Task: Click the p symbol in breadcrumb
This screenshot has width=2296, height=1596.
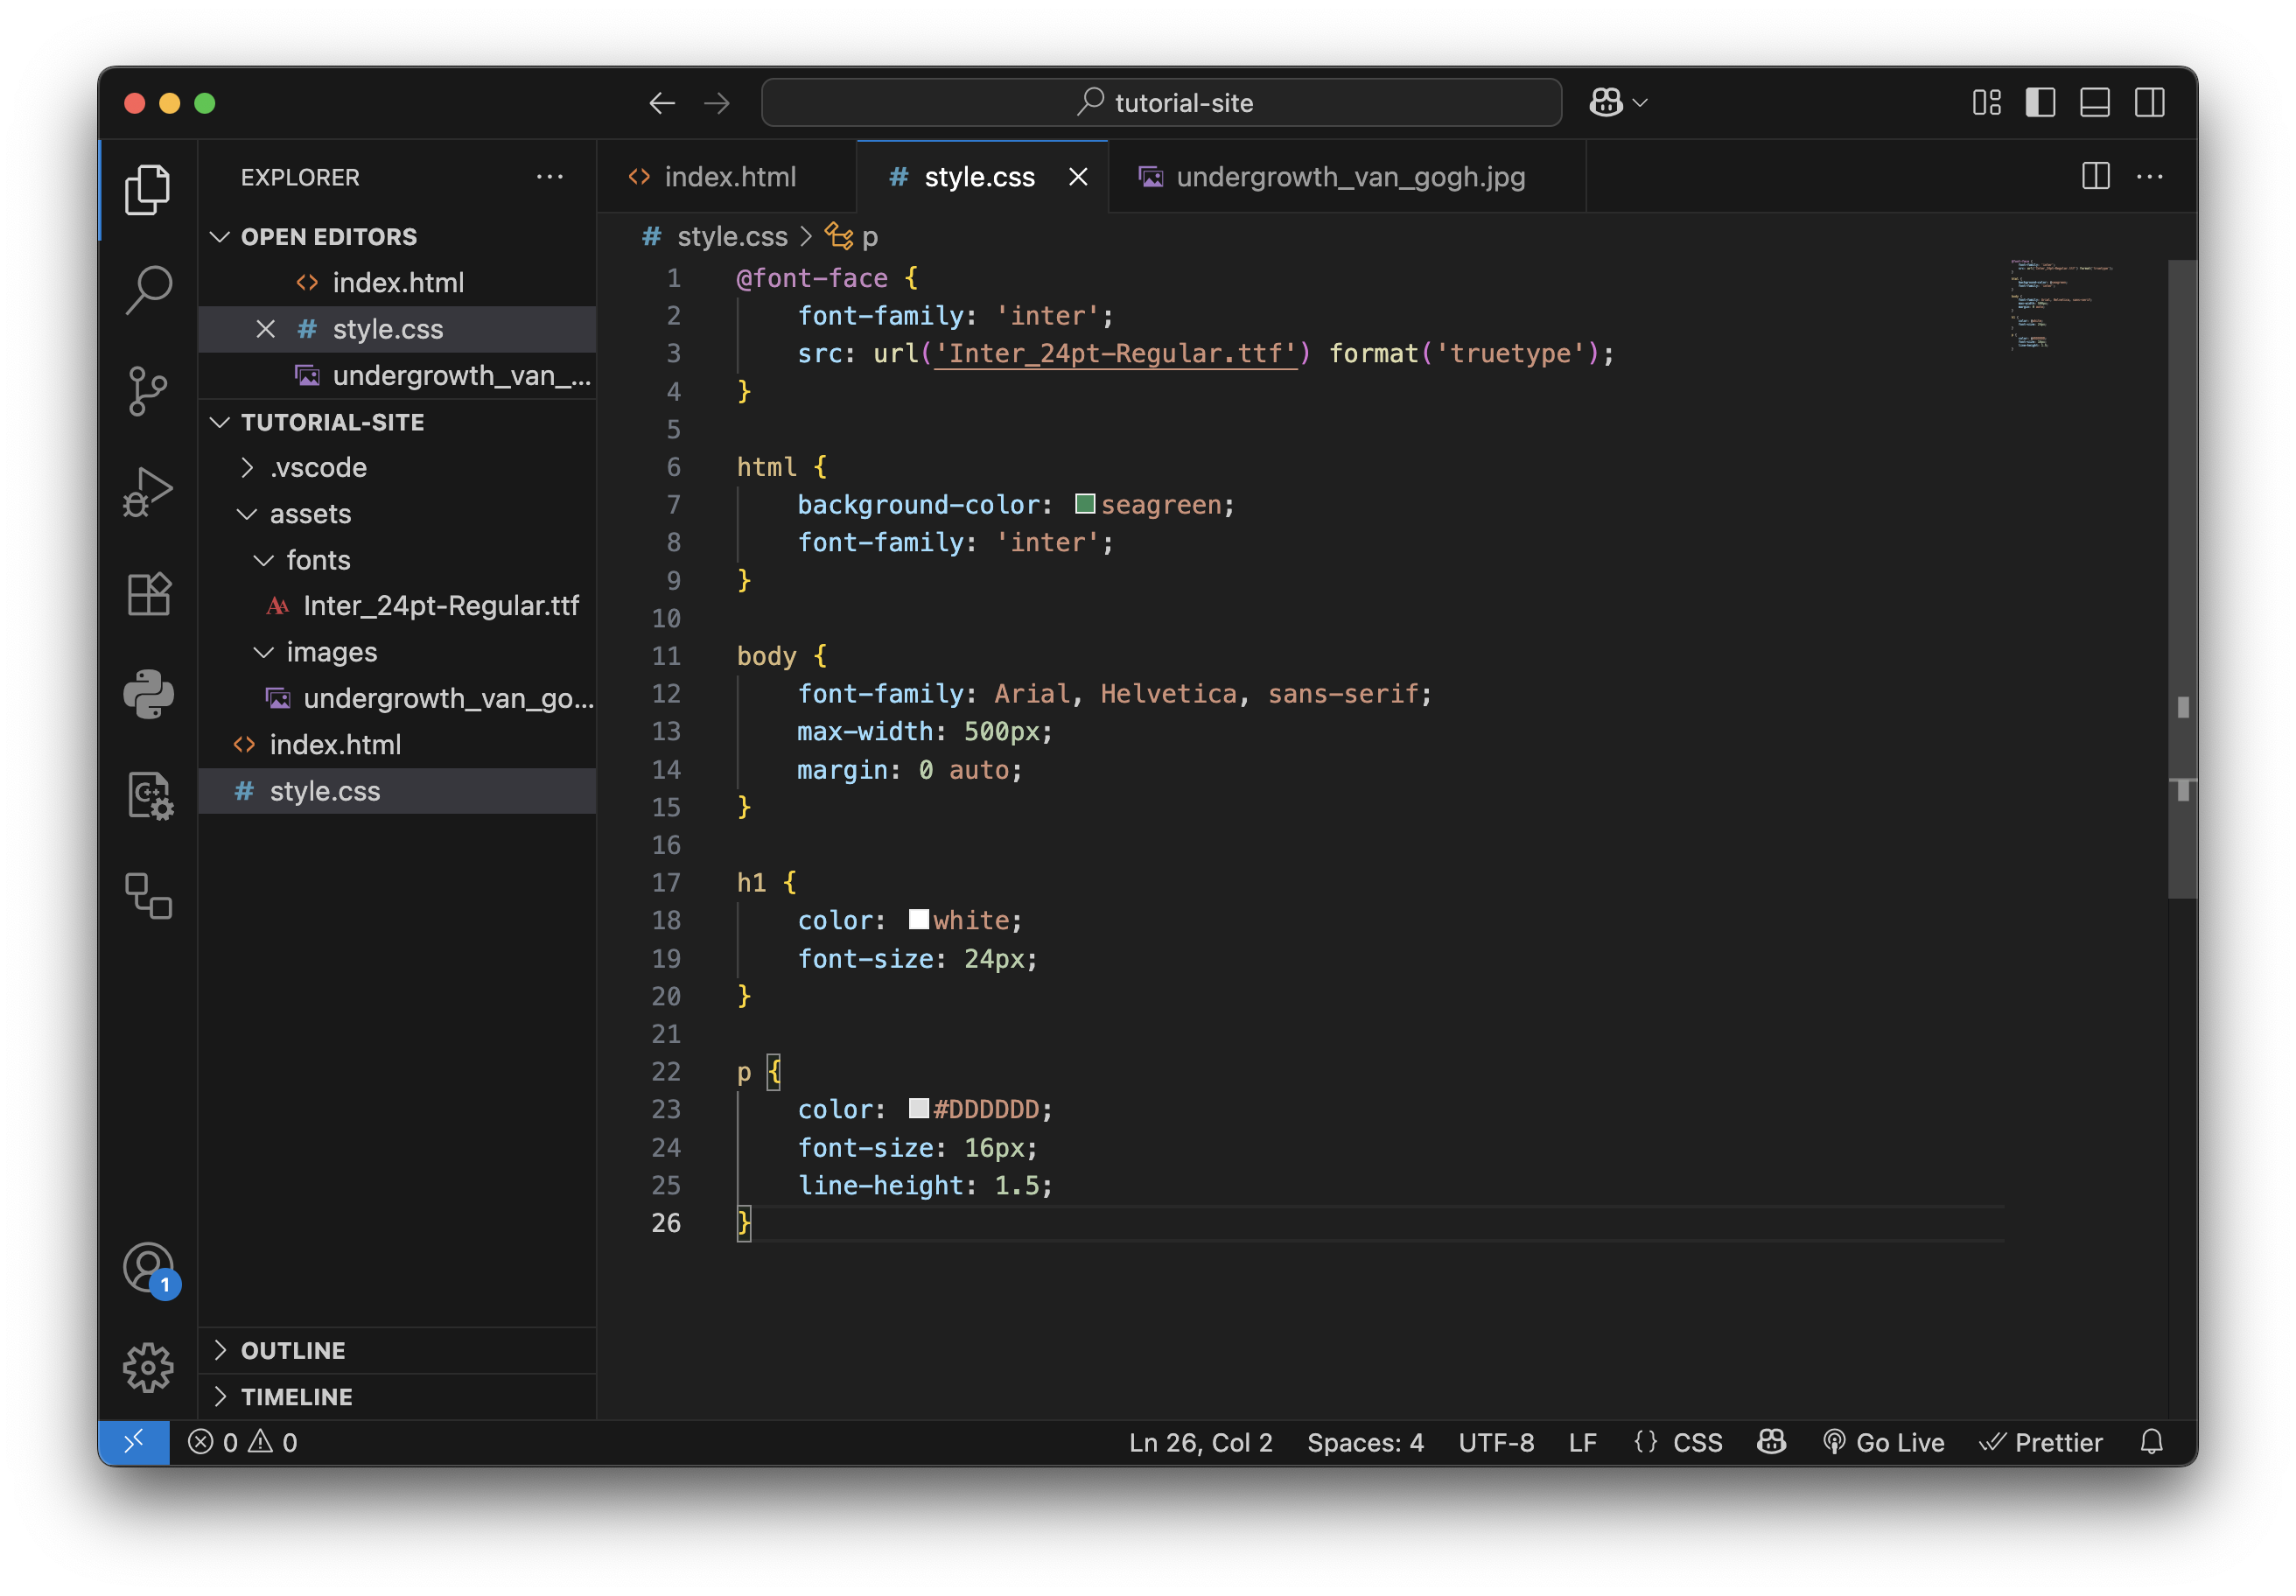Action: click(851, 237)
